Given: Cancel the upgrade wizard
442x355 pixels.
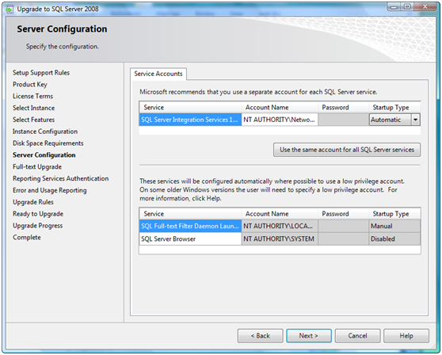Looking at the screenshot, I should coord(357,336).
